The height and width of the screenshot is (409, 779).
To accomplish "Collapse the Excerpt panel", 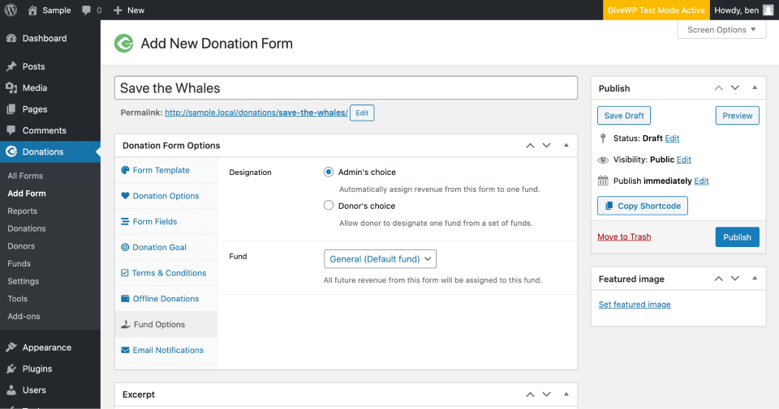I will tap(566, 394).
